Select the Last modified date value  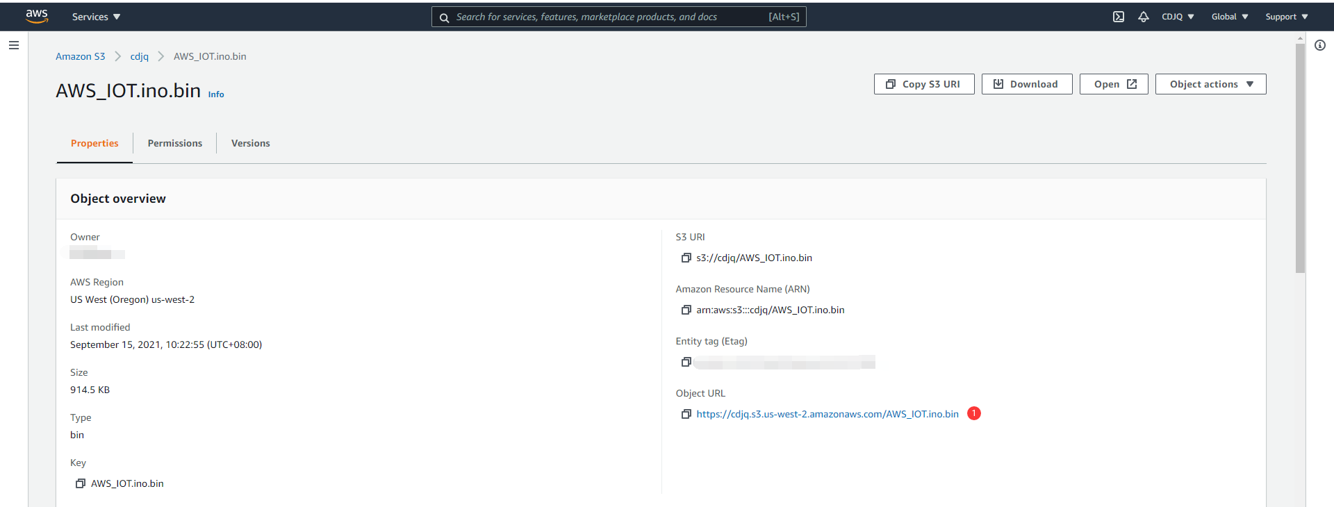pyautogui.click(x=166, y=344)
